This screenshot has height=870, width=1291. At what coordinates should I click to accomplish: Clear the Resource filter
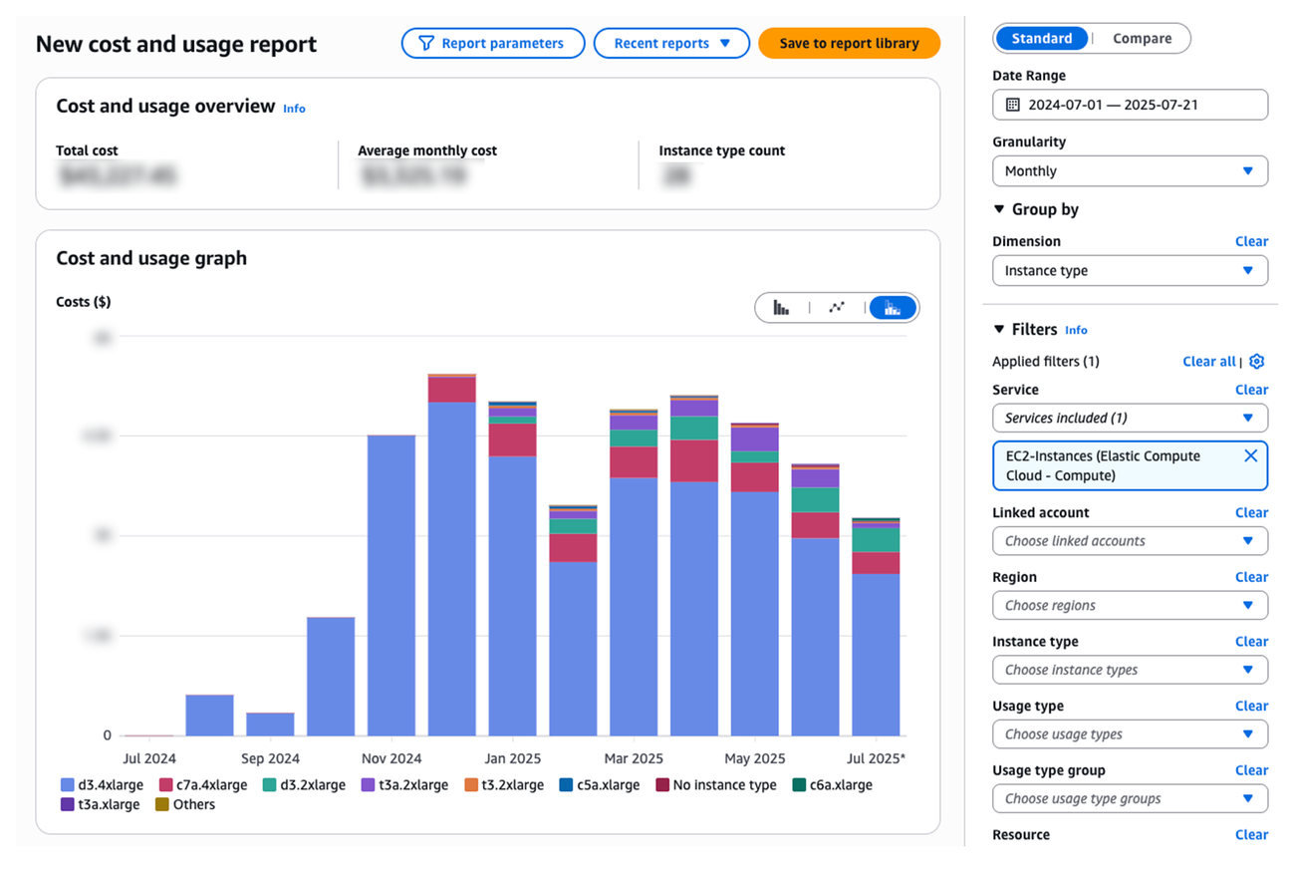point(1251,835)
